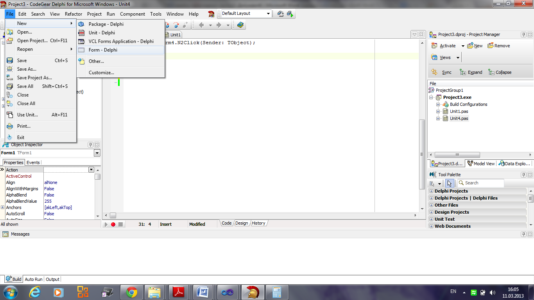Open the Activate dropdown arrow
This screenshot has height=300, width=534.
(463, 46)
